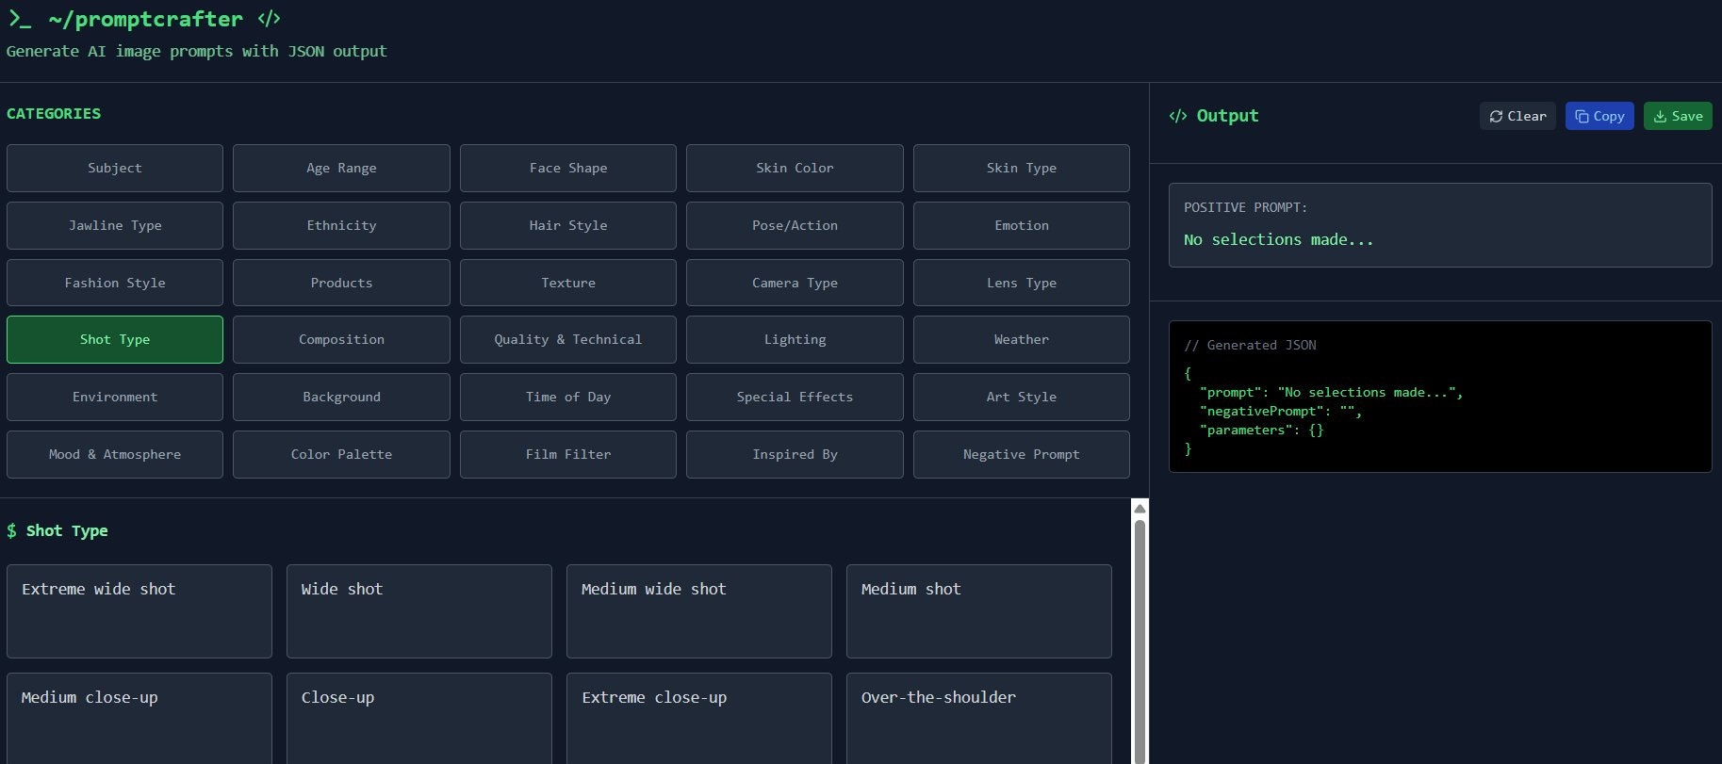This screenshot has width=1722, height=764.
Task: Select the Quality & Technical category
Action: coord(568,339)
